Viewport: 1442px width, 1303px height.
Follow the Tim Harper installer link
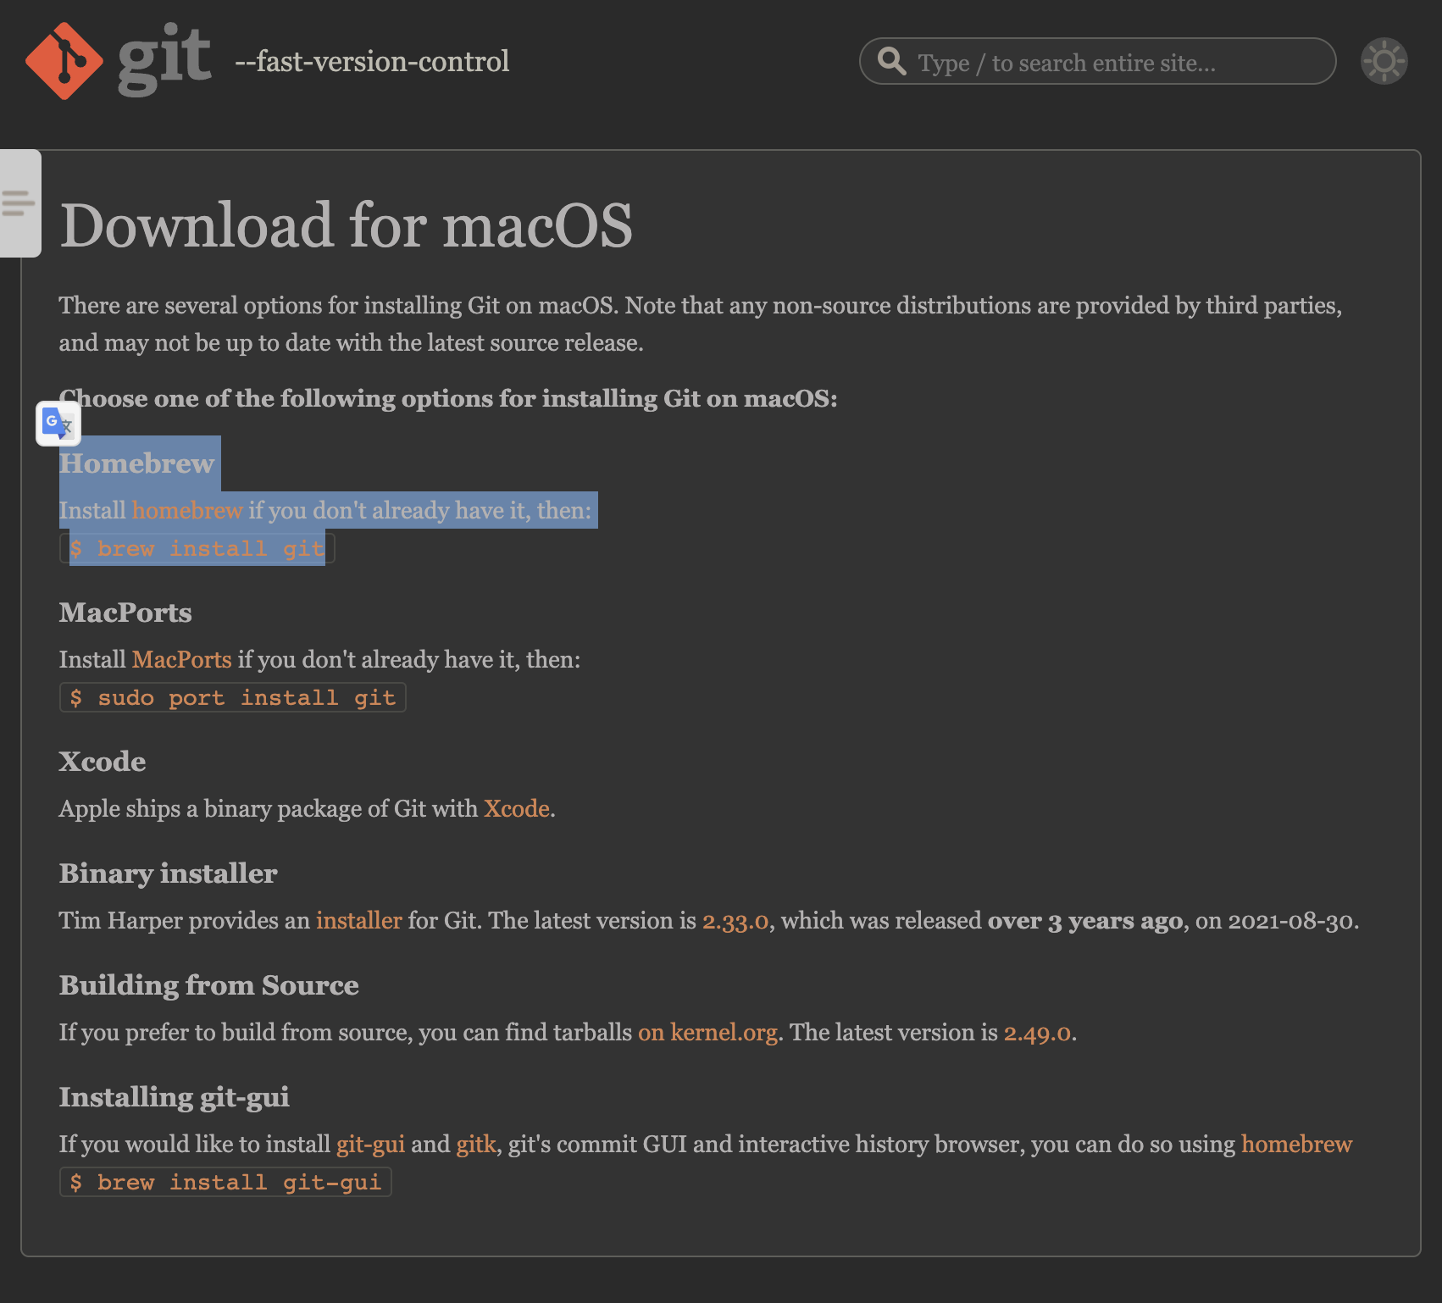(x=359, y=920)
